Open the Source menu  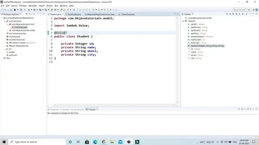pyautogui.click(x=14, y=6)
